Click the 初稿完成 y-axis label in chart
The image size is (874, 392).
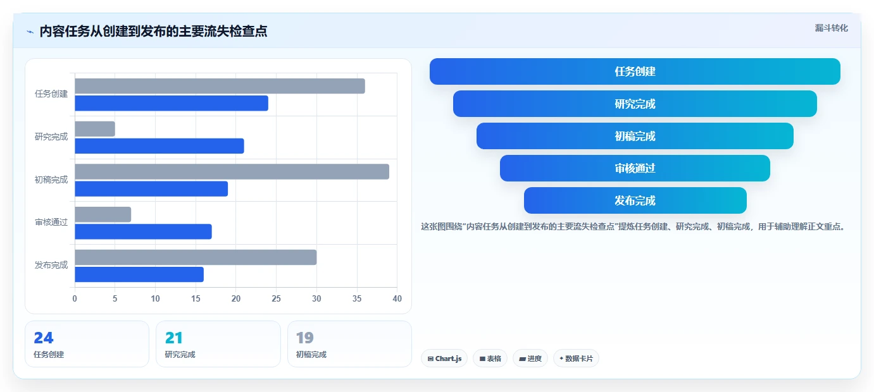click(x=51, y=180)
